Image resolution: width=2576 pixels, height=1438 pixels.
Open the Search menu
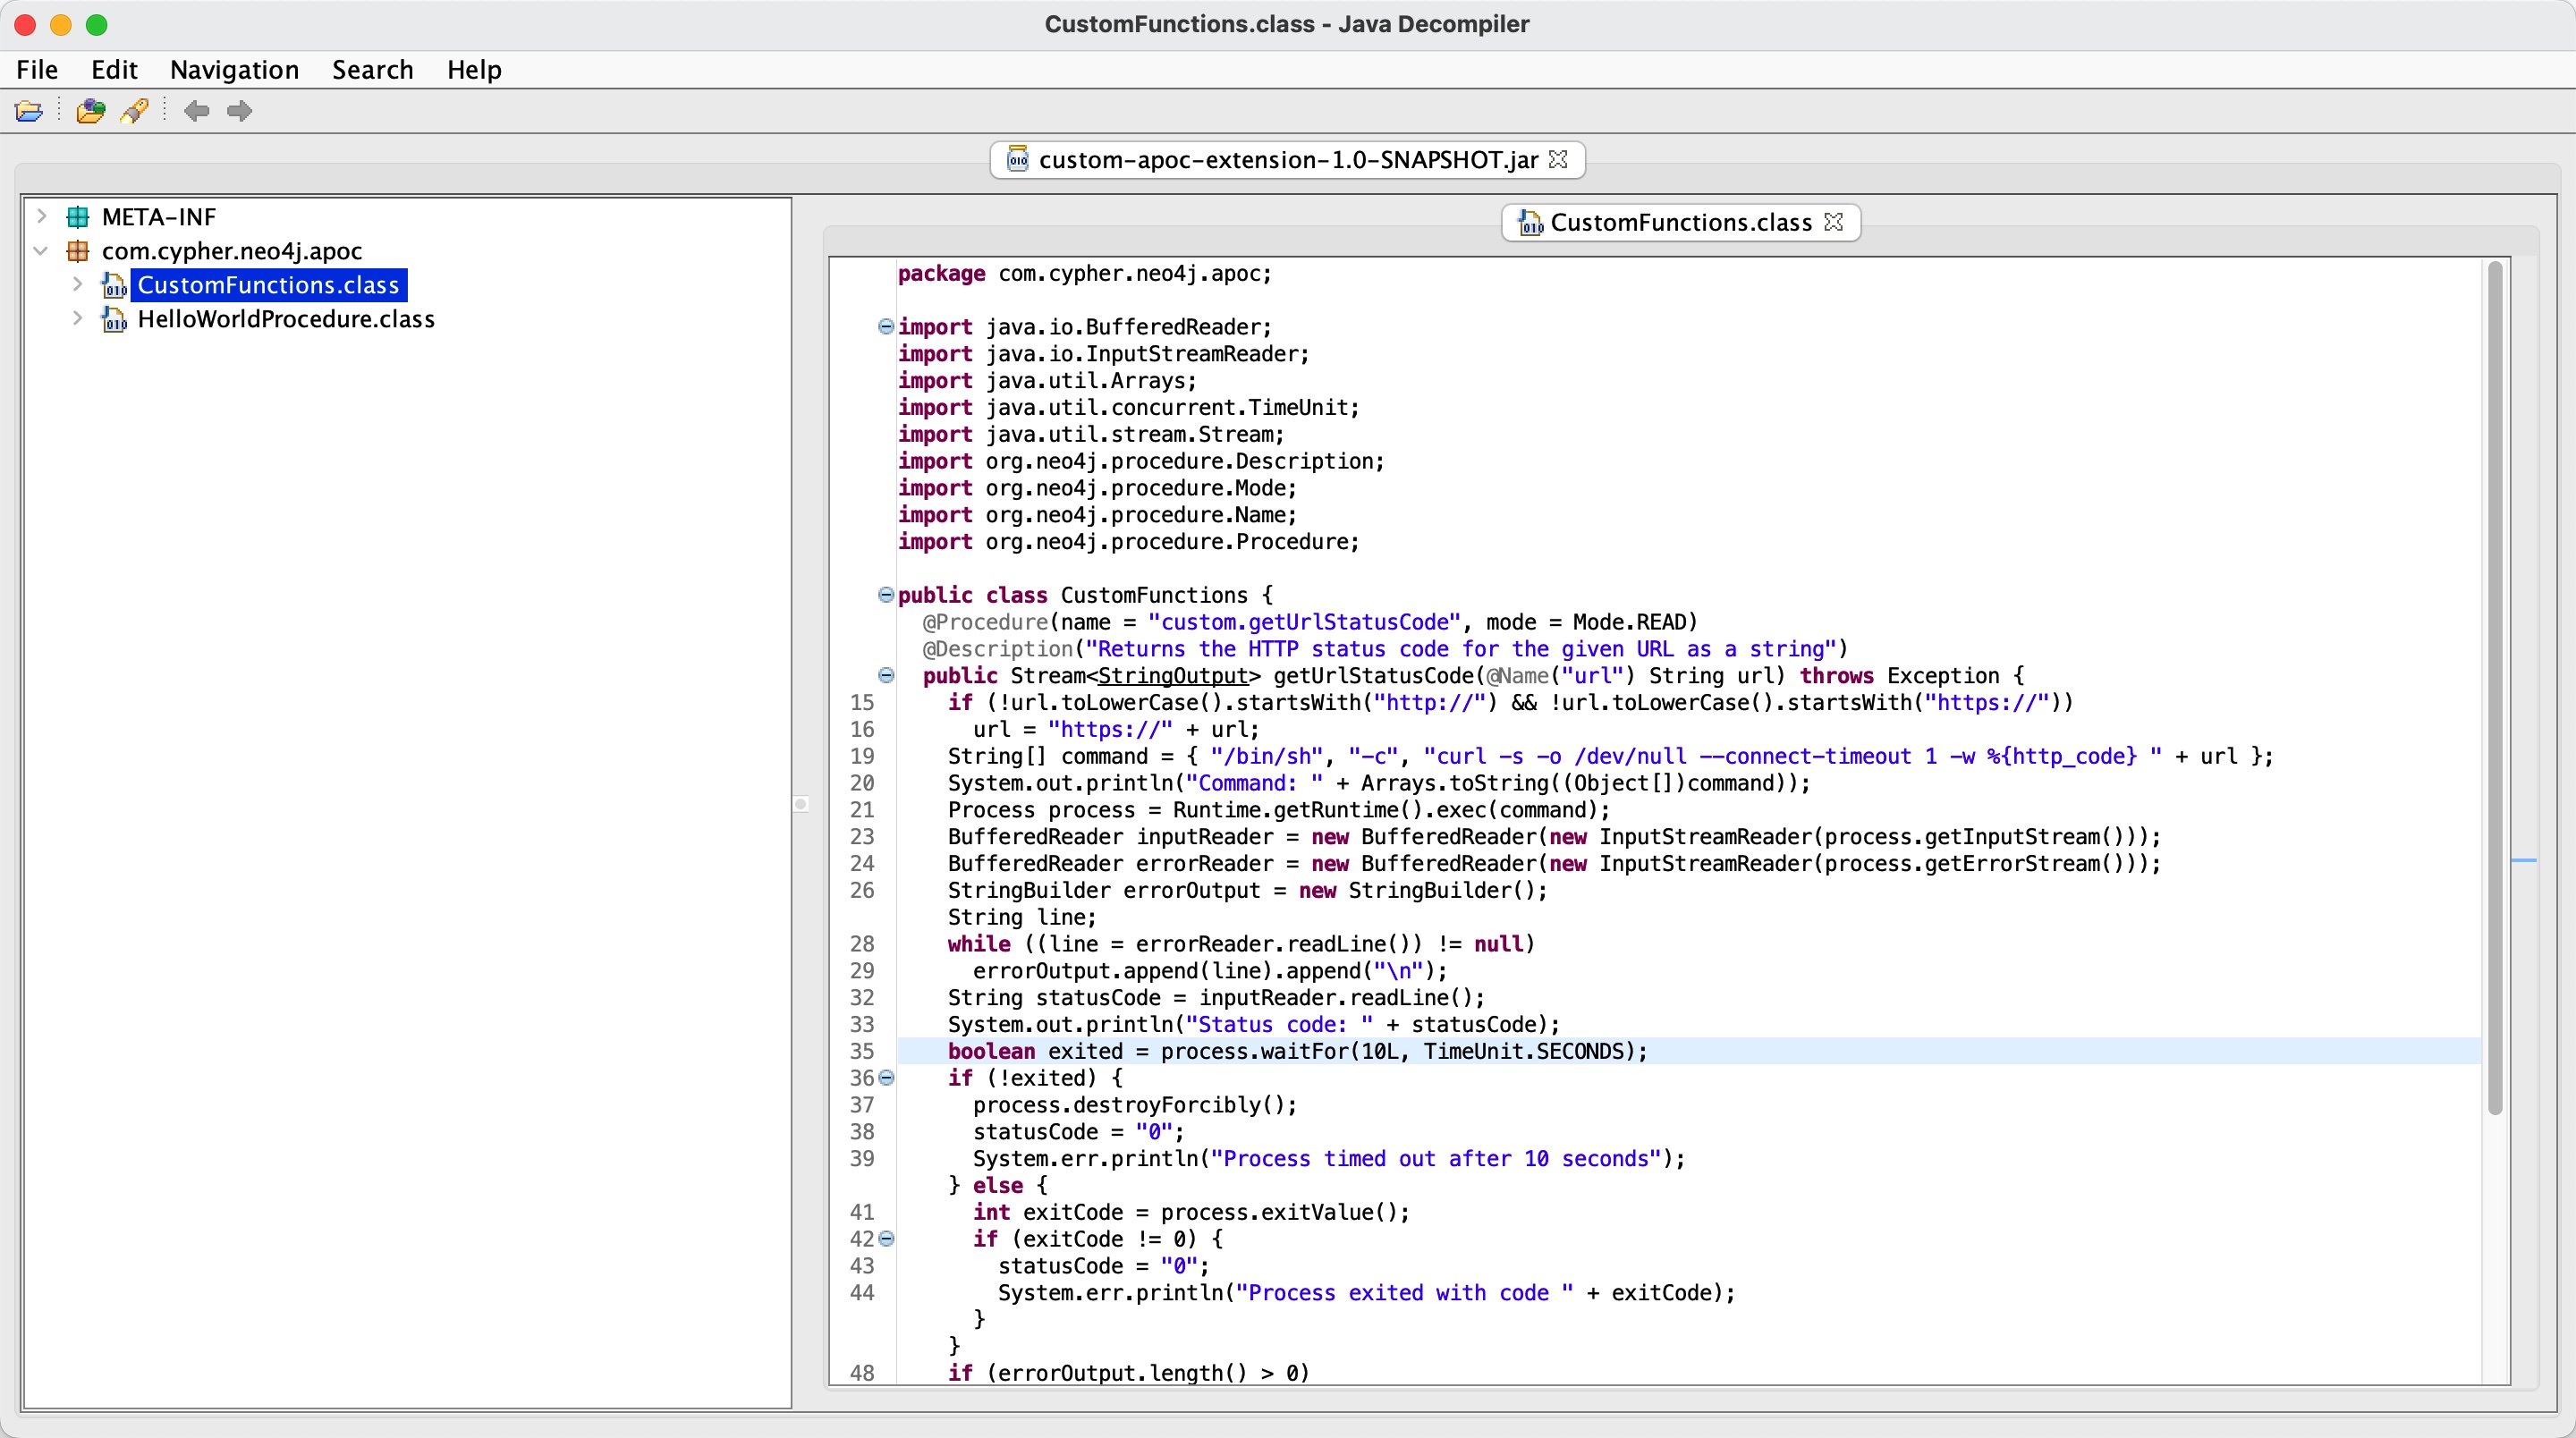pos(372,69)
